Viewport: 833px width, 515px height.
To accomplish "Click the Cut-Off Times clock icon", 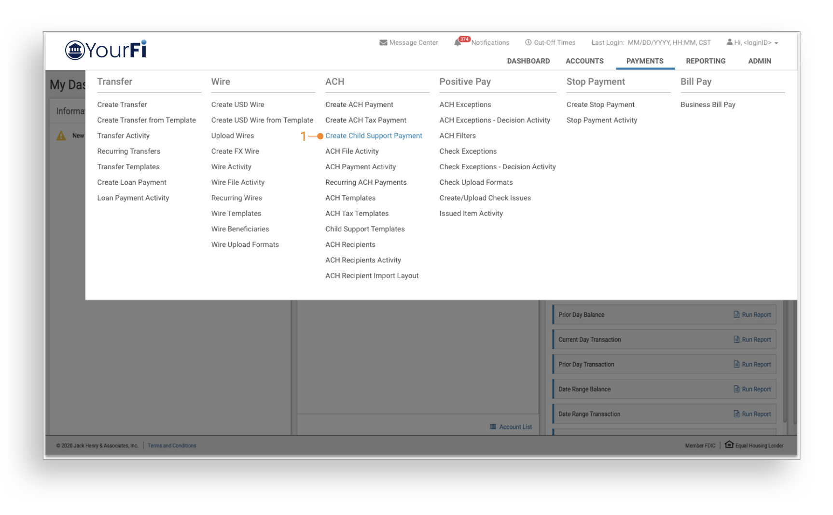I will 528,42.
